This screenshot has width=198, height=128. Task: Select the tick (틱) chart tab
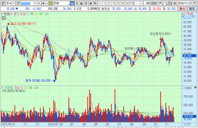[95, 3]
